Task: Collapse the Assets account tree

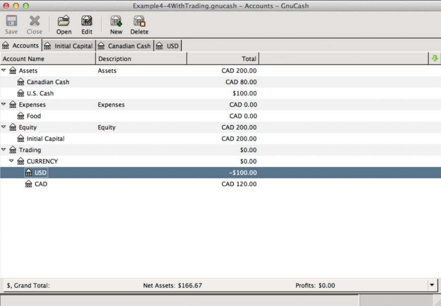Action: pyautogui.click(x=3, y=70)
